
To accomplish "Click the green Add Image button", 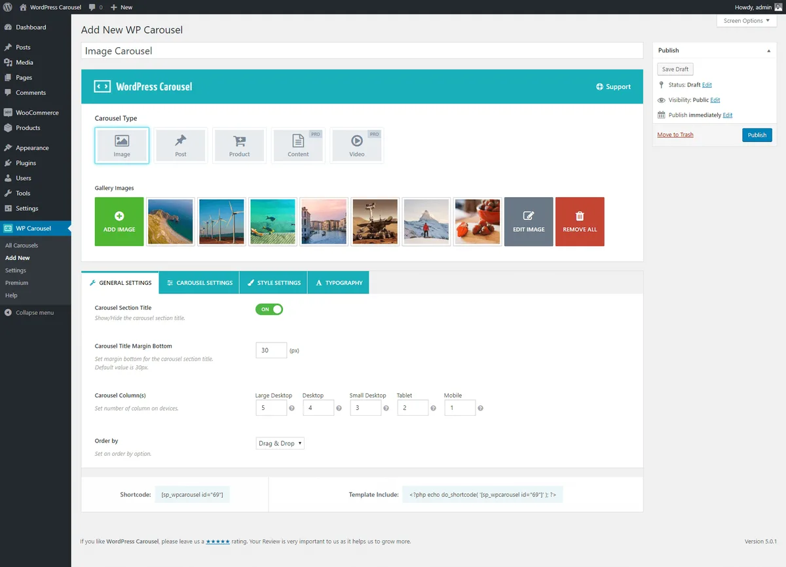I will point(119,222).
